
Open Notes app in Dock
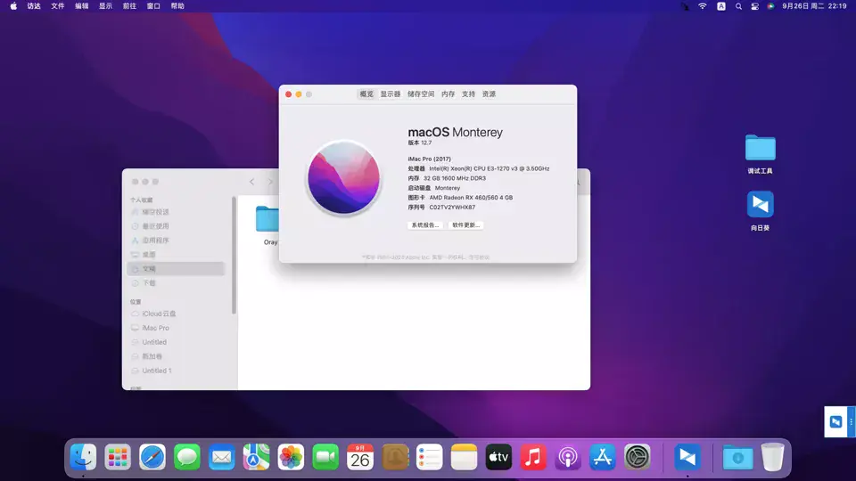(x=464, y=457)
